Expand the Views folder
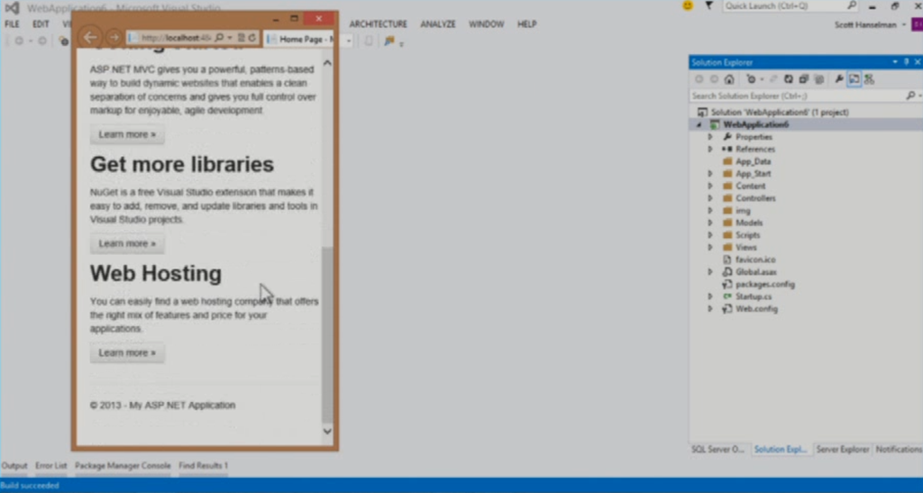This screenshot has height=493, width=923. [710, 247]
